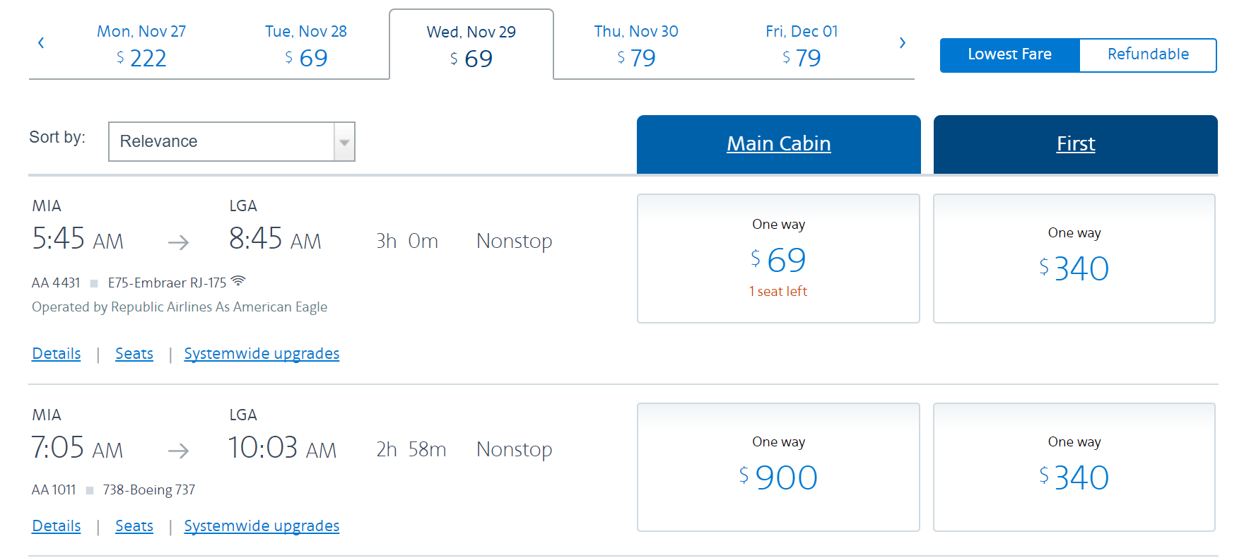
Task: Select the Lowest Fare option
Action: (x=1009, y=55)
